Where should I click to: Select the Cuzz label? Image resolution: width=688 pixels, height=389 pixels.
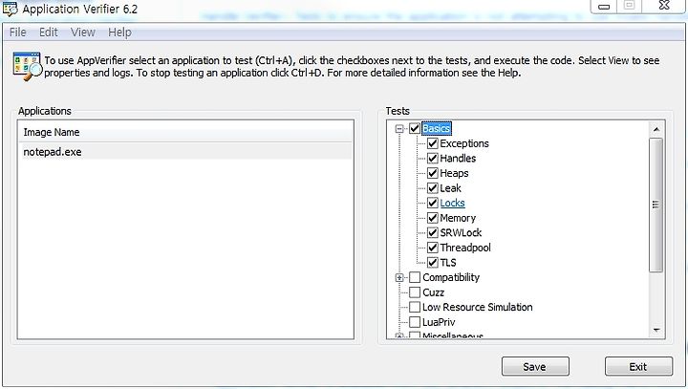(433, 292)
